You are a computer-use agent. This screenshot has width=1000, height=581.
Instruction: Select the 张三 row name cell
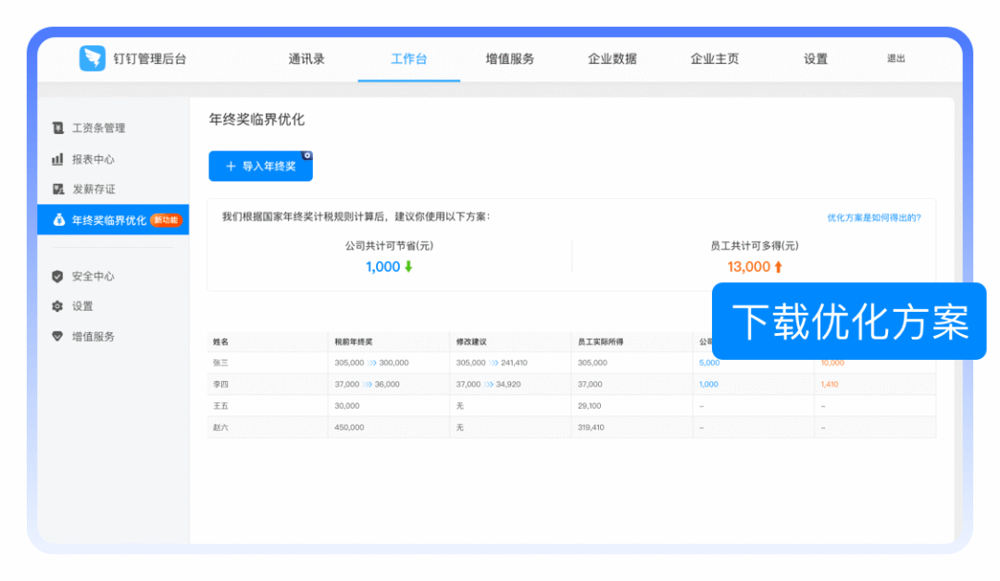pos(221,363)
